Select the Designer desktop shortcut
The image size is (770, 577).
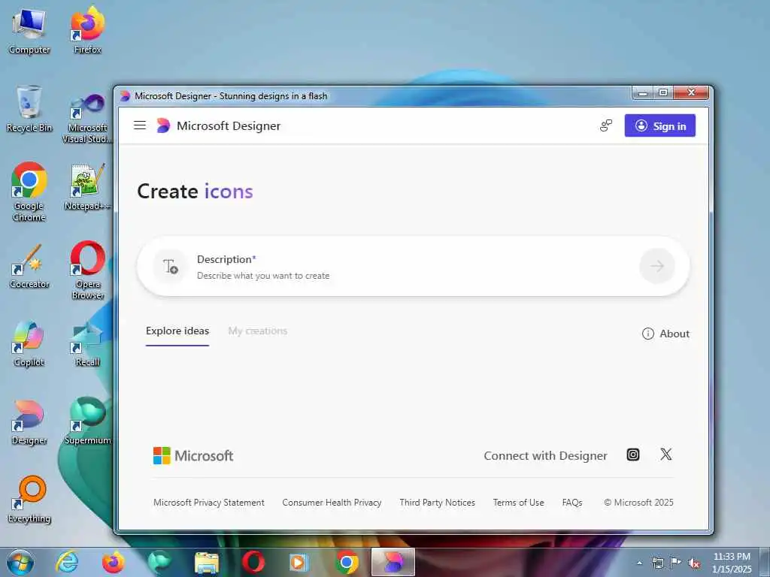pos(29,422)
